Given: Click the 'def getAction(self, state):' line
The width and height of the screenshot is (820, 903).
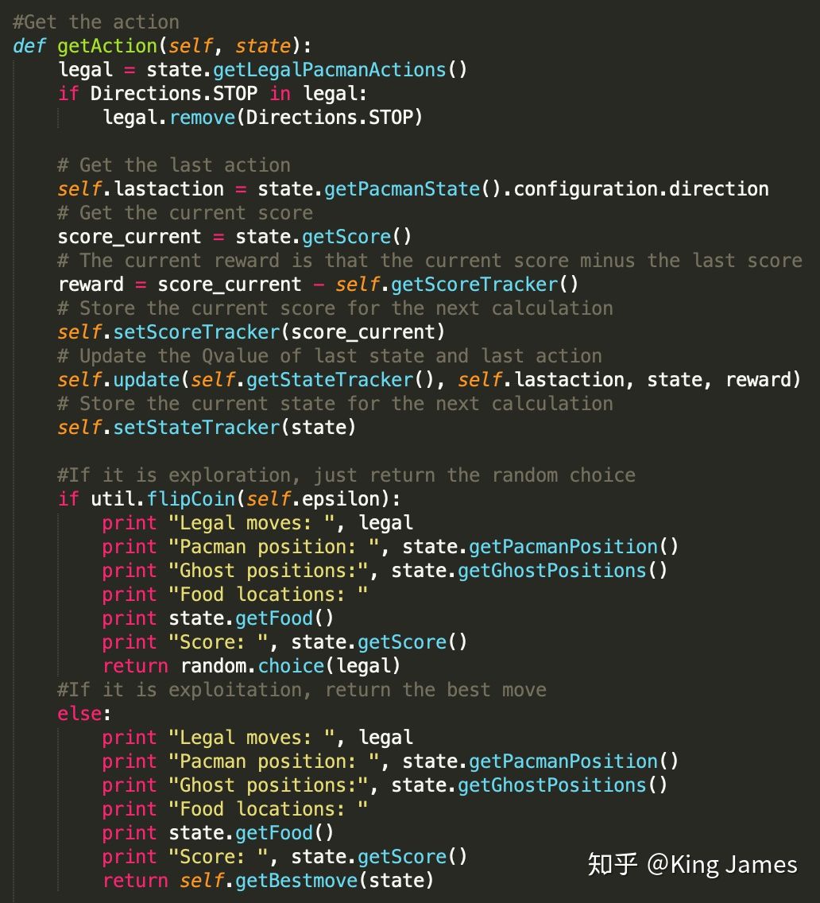Looking at the screenshot, I should 162,46.
